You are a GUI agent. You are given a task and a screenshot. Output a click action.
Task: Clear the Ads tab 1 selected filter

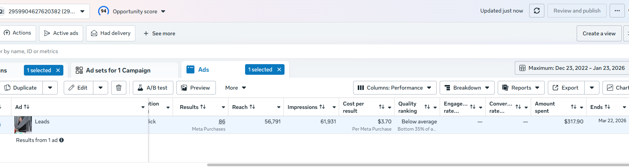pyautogui.click(x=279, y=69)
